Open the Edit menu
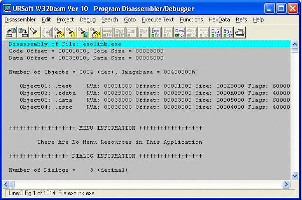302x200 pixels. point(46,20)
